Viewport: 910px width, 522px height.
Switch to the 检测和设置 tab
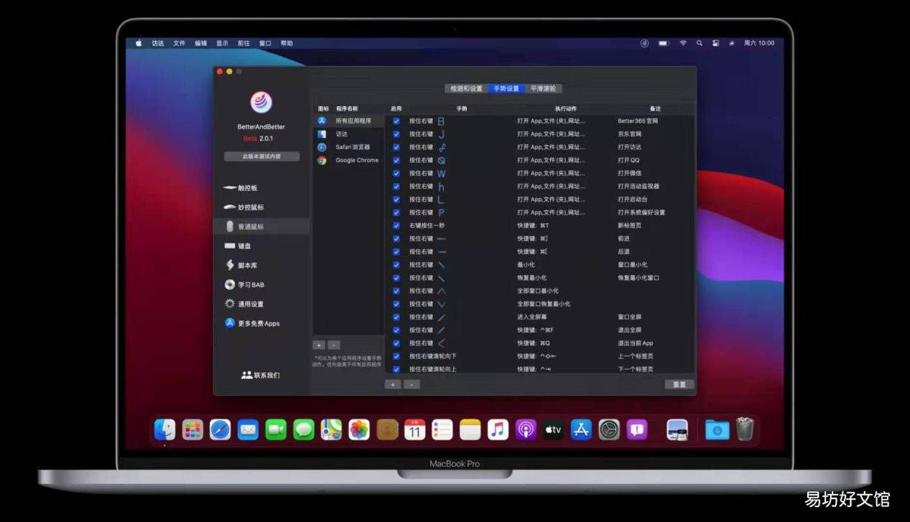pyautogui.click(x=466, y=89)
